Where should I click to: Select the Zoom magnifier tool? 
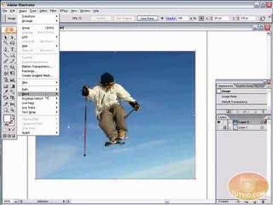click(13, 110)
